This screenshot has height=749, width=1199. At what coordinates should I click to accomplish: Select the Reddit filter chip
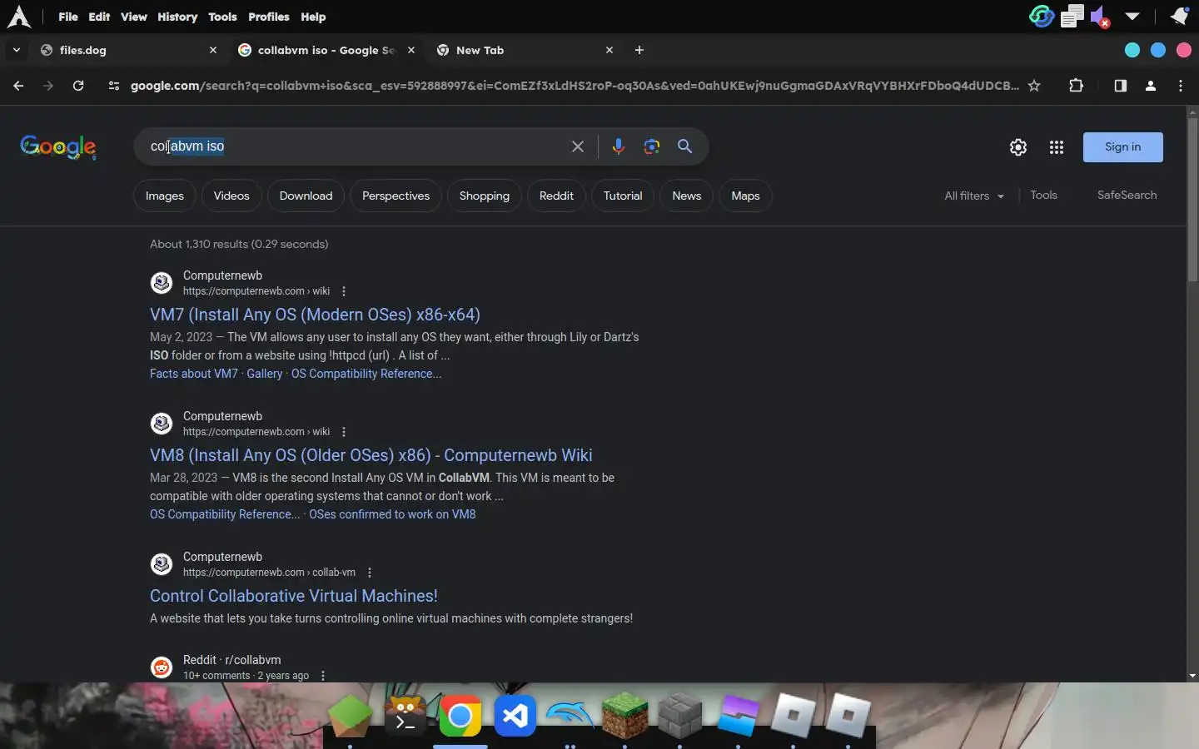point(556,196)
